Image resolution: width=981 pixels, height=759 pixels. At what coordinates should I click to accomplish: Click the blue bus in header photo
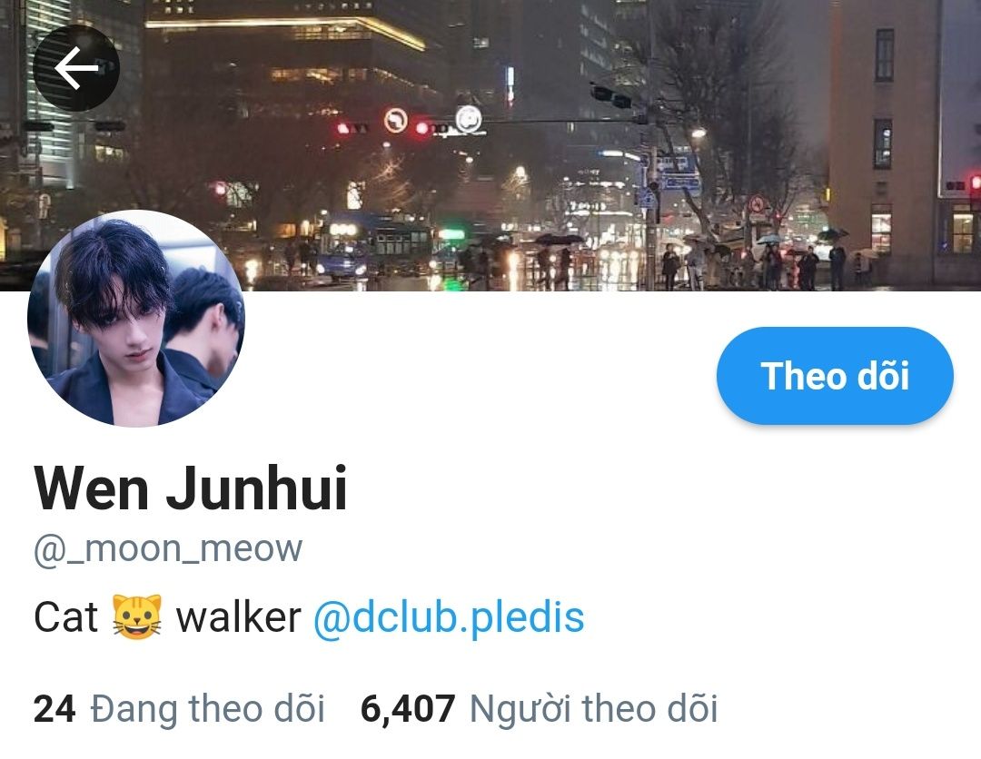374,247
